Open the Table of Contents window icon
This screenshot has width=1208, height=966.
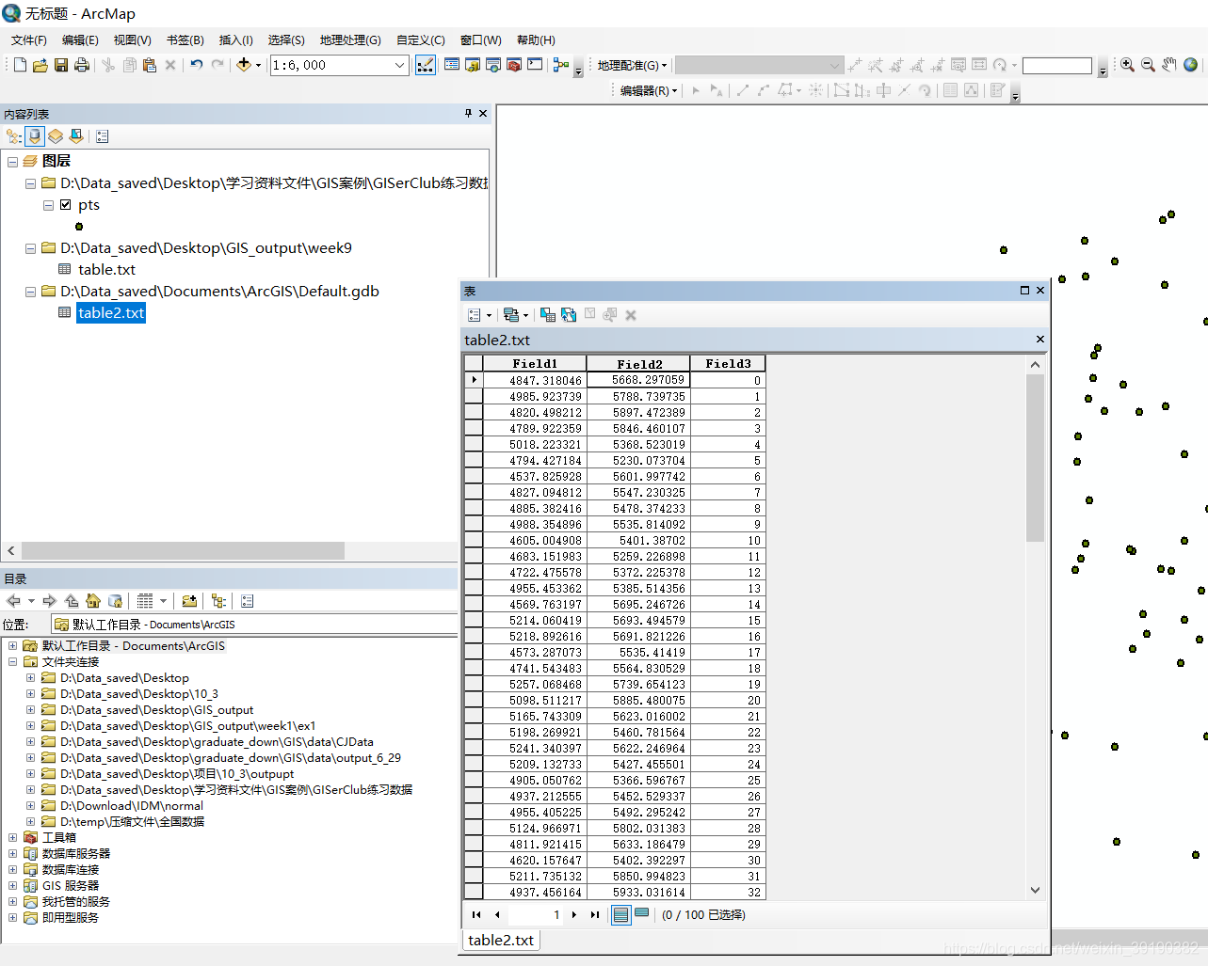452,65
